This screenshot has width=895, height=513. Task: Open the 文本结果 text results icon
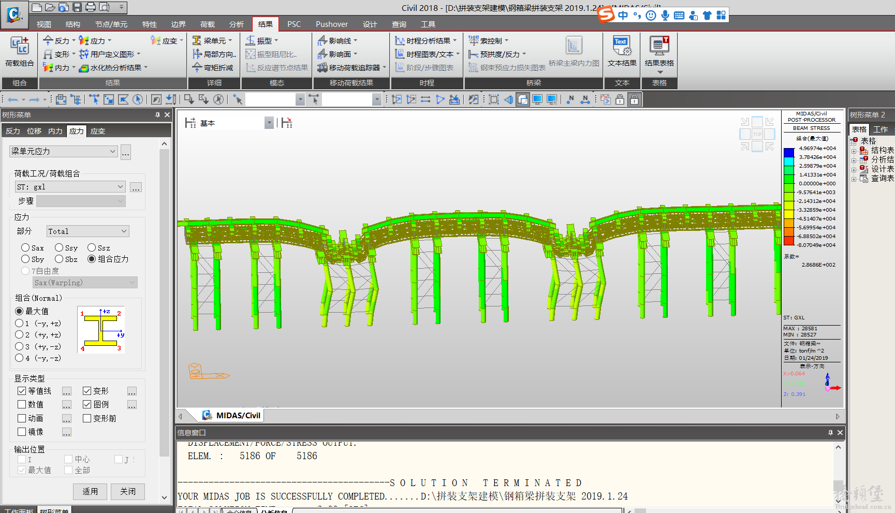[x=622, y=52]
